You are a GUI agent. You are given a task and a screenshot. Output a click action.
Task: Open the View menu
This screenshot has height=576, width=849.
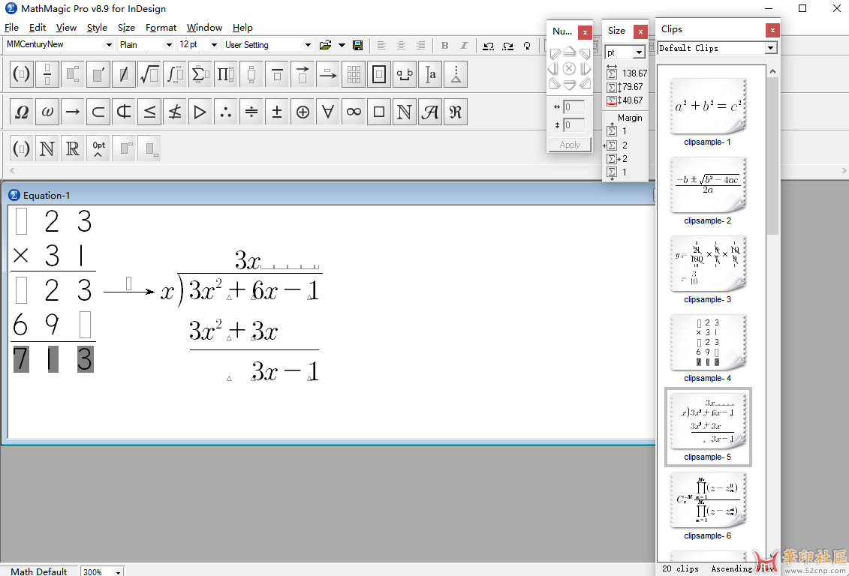[x=66, y=28]
